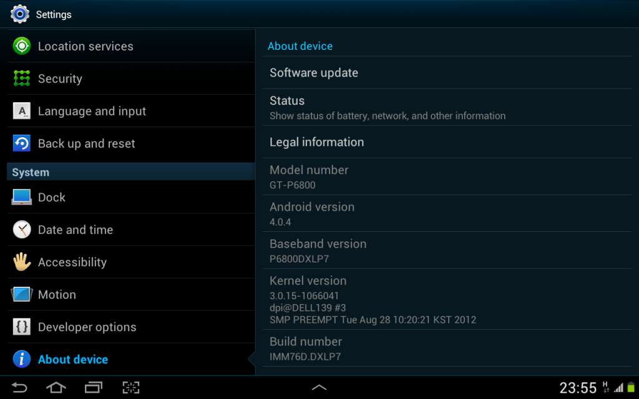Capture screen with the screenshot button
This screenshot has height=399, width=639.
[x=131, y=387]
